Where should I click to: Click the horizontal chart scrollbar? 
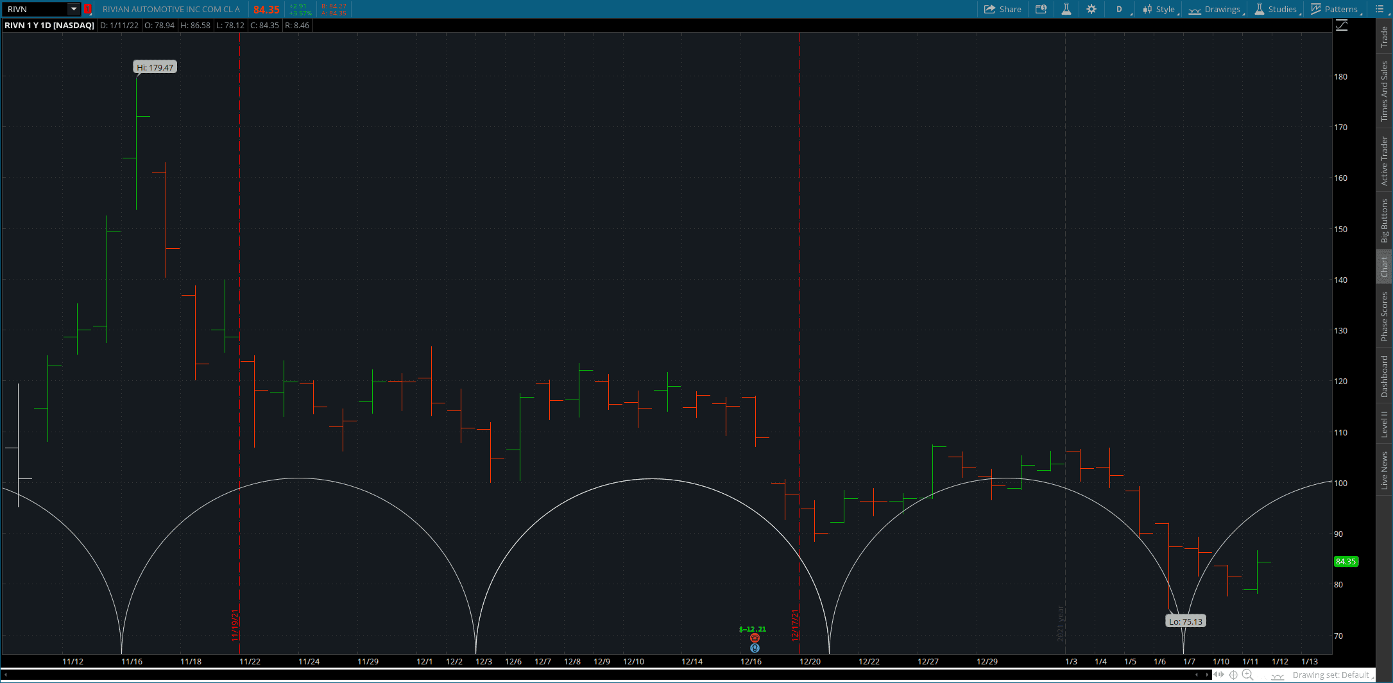[x=606, y=675]
